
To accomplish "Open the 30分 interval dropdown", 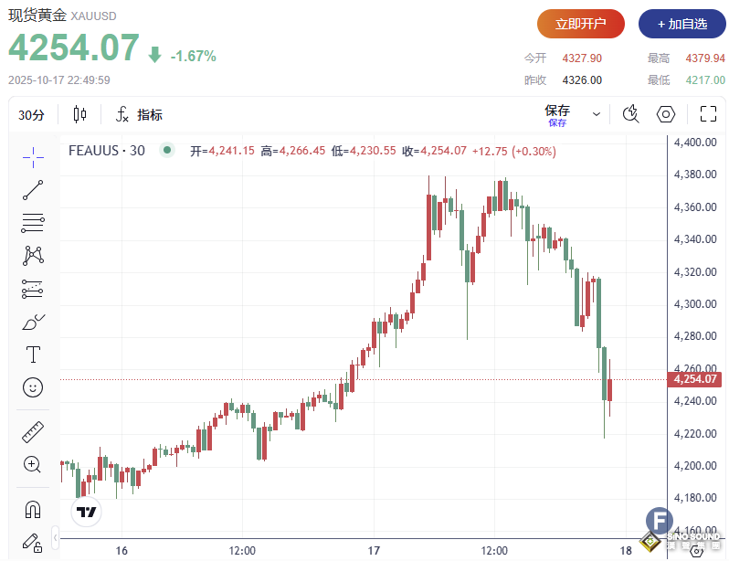I will click(x=32, y=114).
